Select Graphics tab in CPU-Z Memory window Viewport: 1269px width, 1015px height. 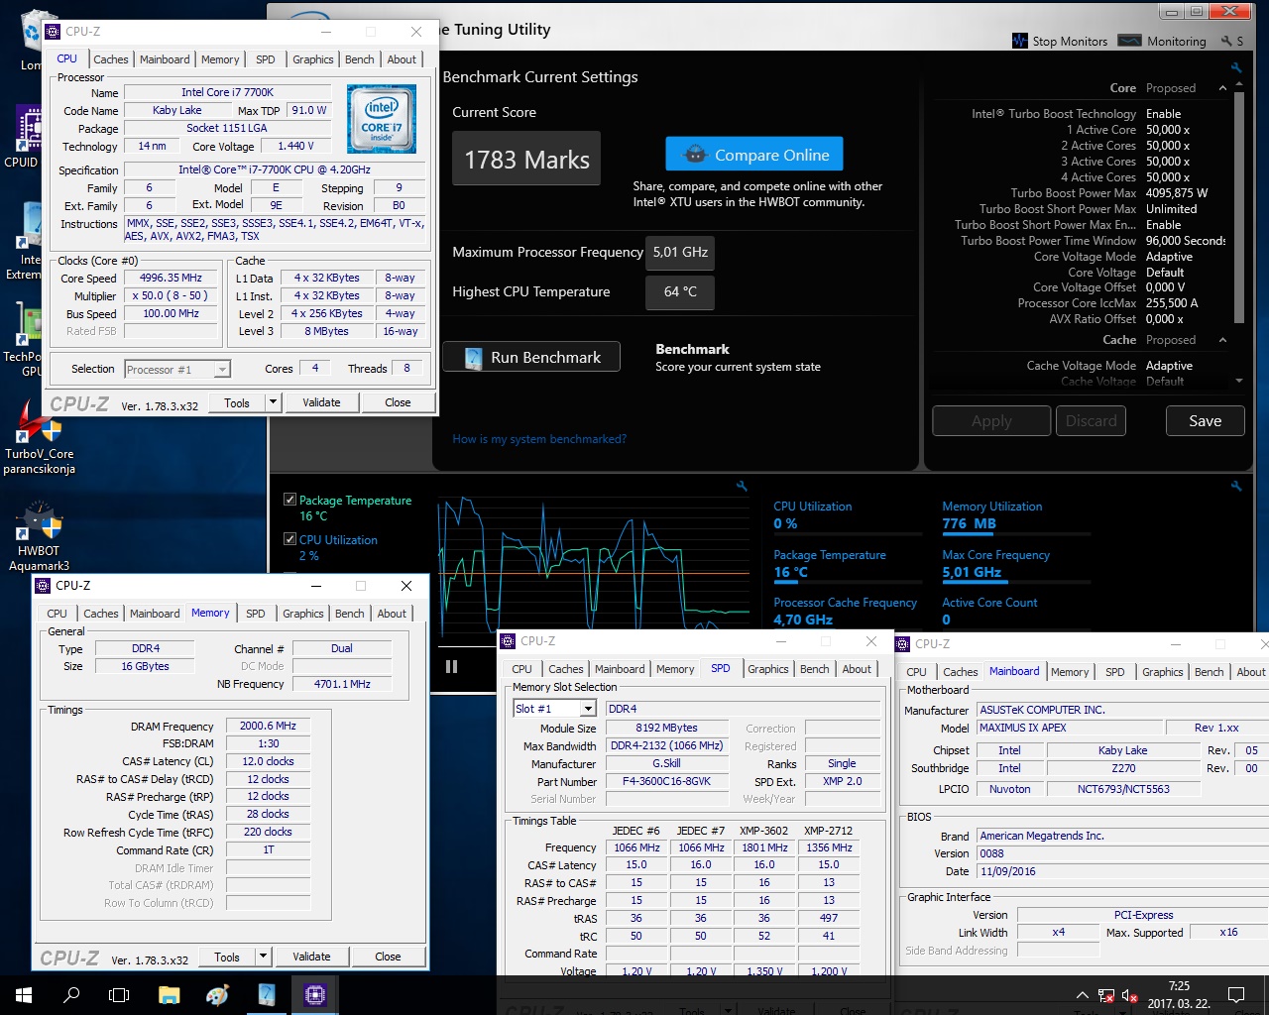[303, 614]
